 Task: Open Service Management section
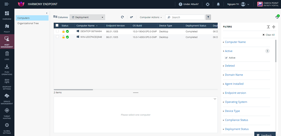pos(7,99)
